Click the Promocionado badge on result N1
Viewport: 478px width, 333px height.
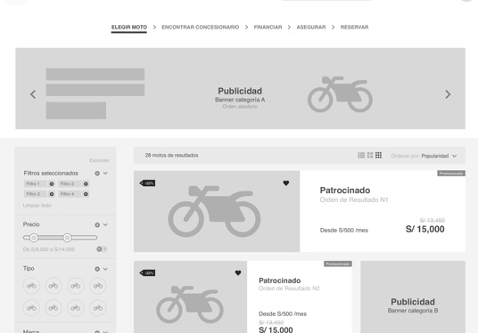(x=451, y=174)
